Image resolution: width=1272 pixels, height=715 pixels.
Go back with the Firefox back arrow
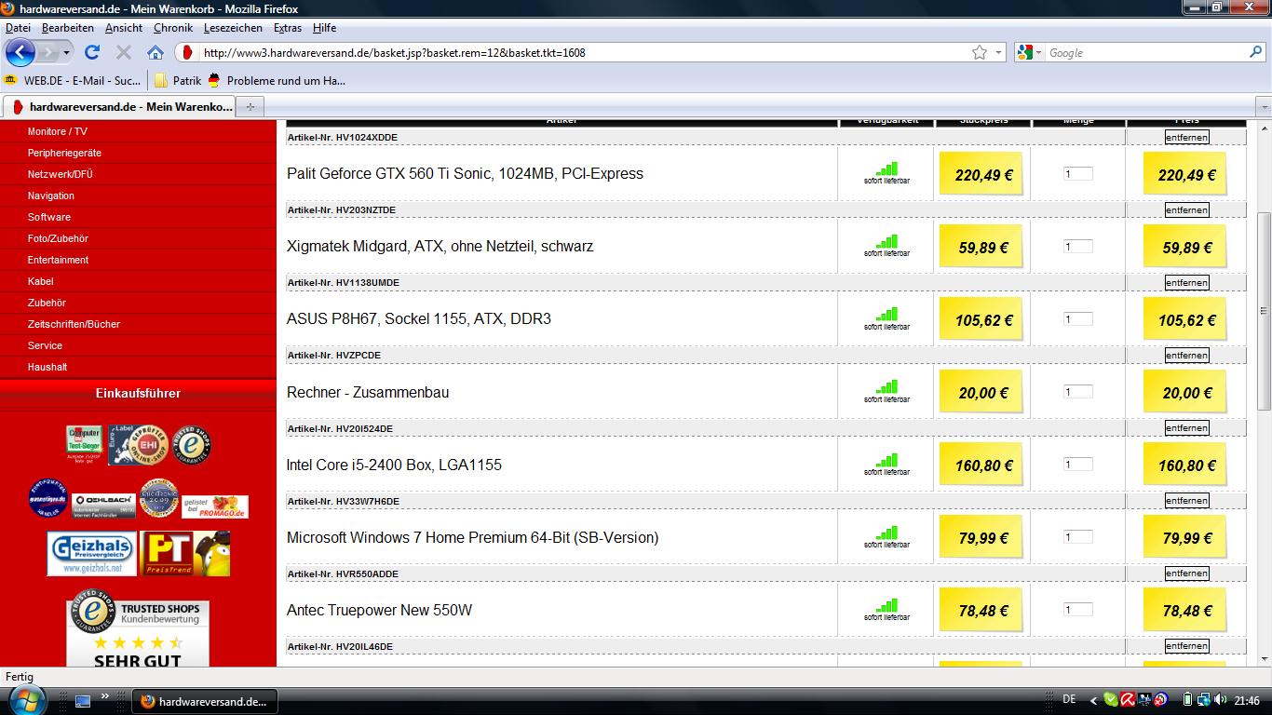(20, 52)
